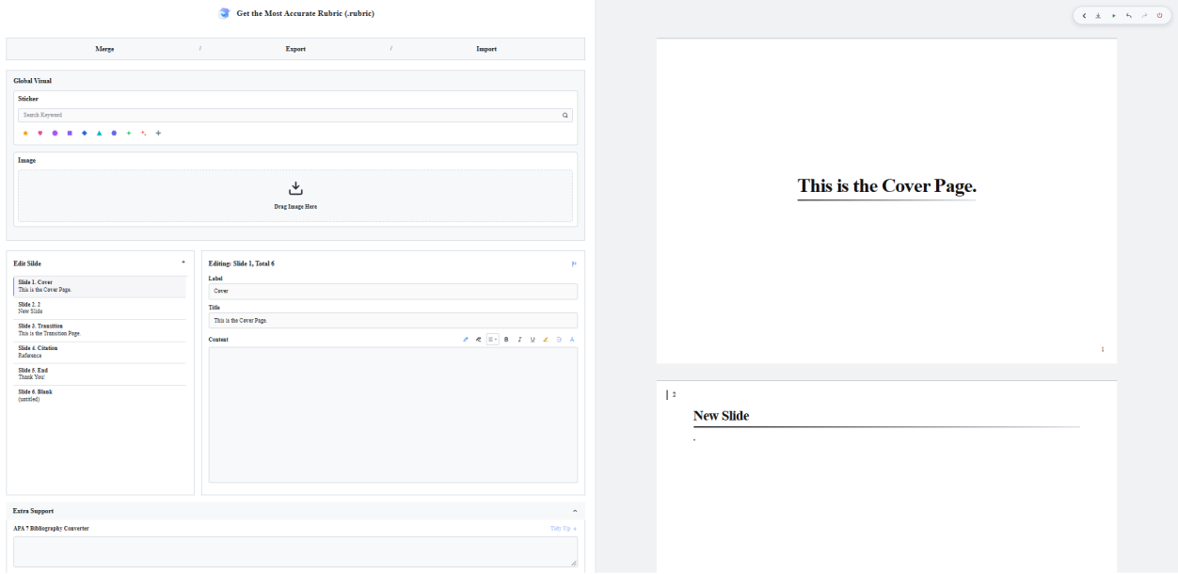
Task: Open the Export tab
Action: click(x=295, y=49)
